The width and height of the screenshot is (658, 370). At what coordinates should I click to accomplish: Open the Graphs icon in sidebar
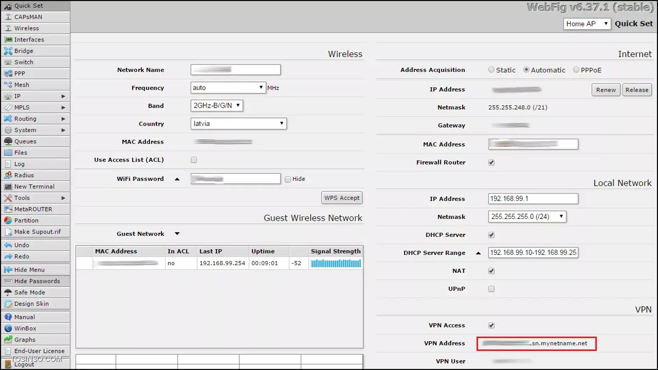(8, 340)
